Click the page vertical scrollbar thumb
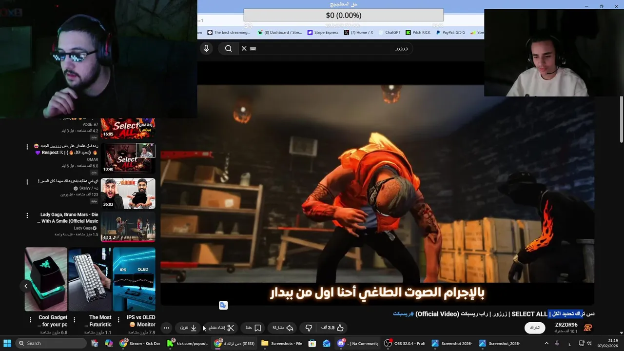Screen dimensions: 624x351 pyautogui.click(x=621, y=119)
